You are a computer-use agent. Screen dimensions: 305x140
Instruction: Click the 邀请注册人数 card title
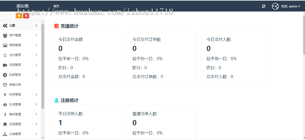point(145,114)
